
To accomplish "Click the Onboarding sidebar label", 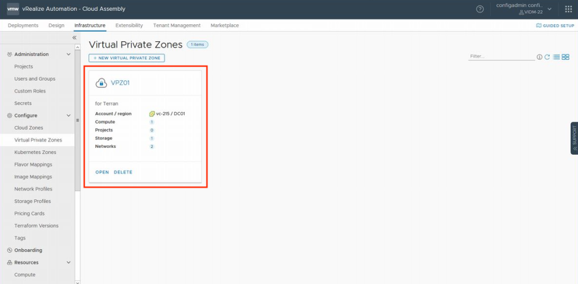I will point(28,250).
